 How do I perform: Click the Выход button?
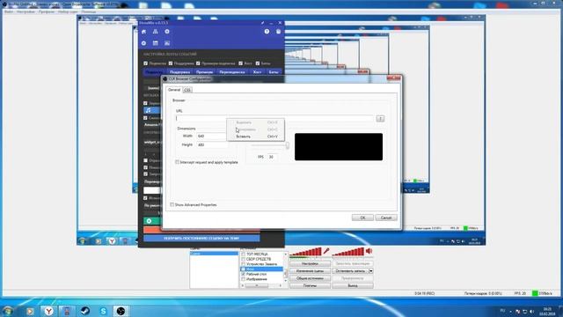point(353,285)
